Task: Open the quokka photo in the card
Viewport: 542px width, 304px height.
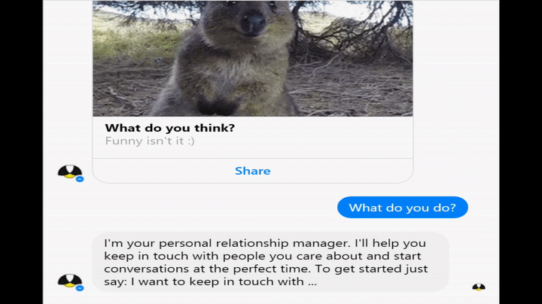Action: 252,59
